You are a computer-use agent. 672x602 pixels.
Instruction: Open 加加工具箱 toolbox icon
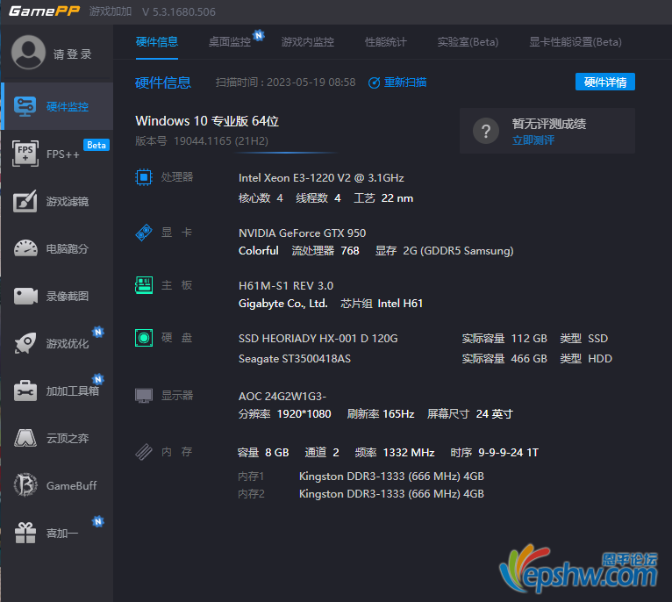[x=25, y=391]
